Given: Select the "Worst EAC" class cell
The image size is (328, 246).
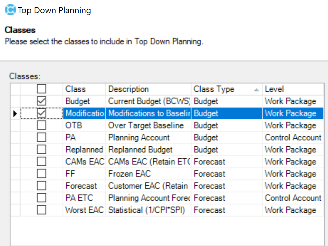Looking at the screenshot, I should 84,210.
